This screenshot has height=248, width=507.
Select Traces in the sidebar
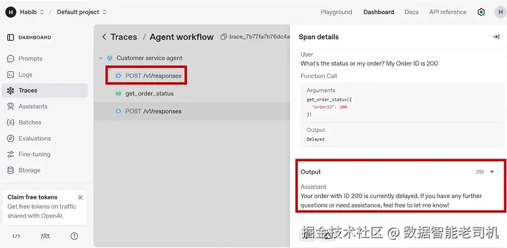(45, 91)
